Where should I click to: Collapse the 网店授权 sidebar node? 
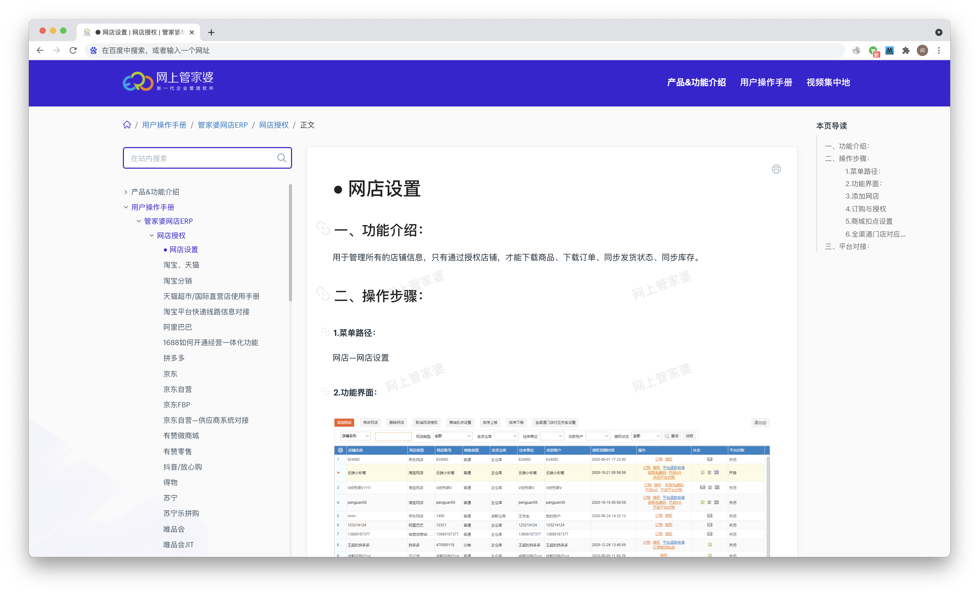pos(151,235)
